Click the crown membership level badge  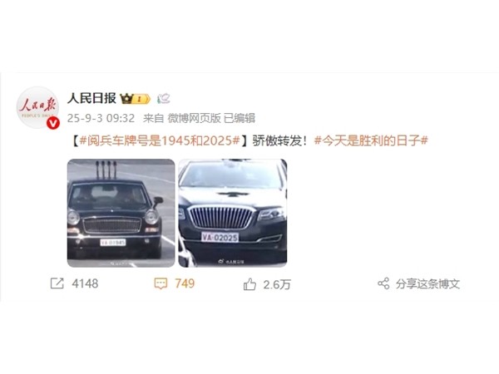(x=136, y=99)
